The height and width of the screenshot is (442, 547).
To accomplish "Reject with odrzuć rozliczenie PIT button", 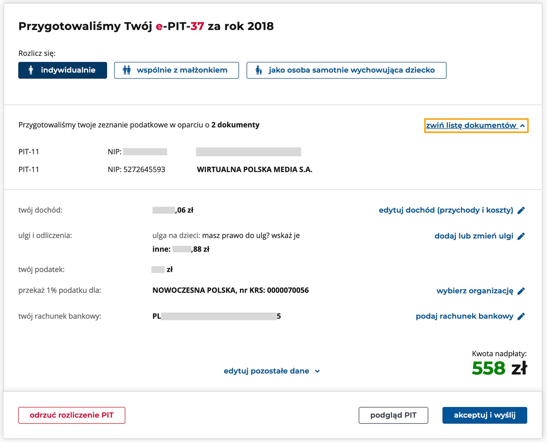I will (72, 415).
